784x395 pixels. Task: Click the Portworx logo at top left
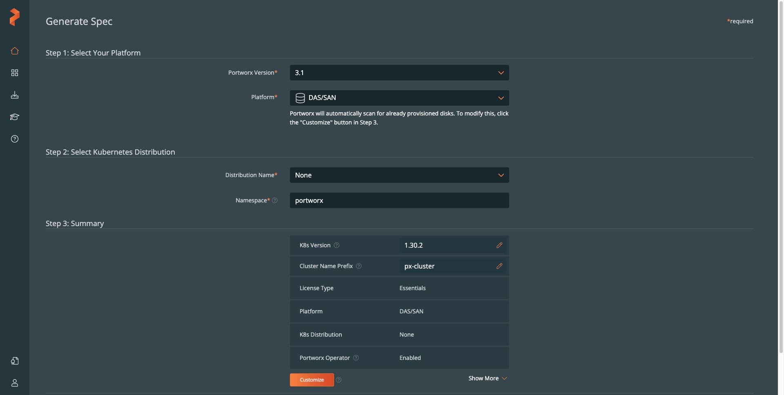click(15, 17)
